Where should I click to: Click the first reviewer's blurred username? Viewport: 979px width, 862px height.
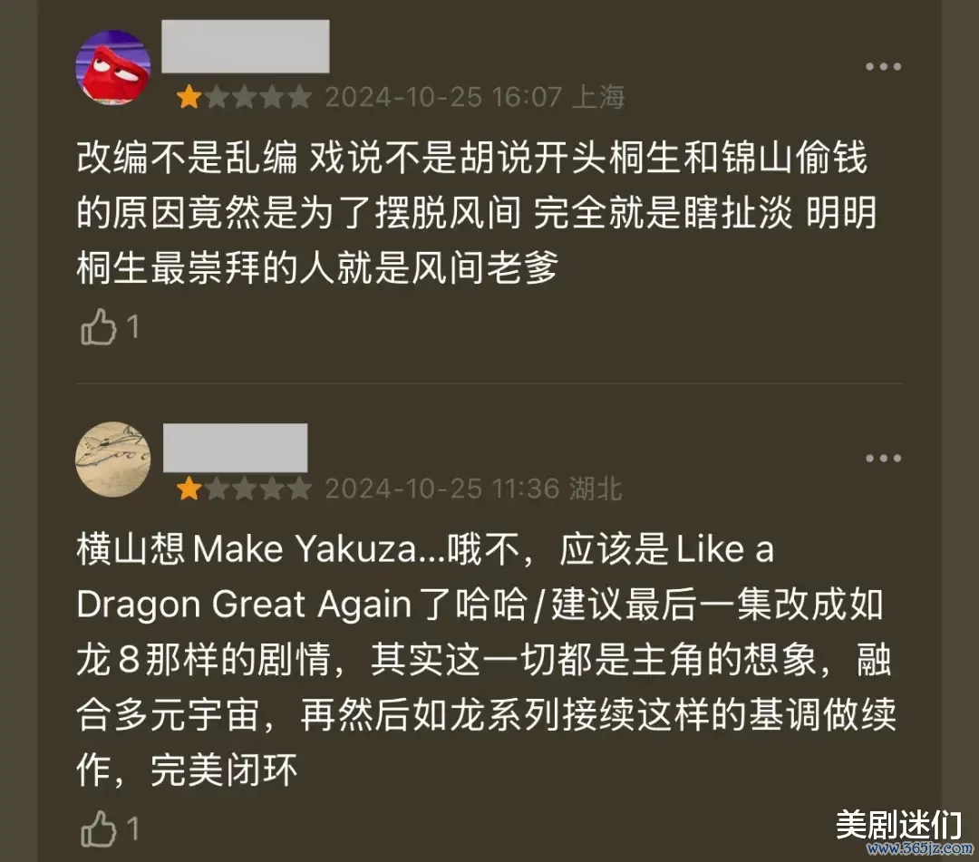point(246,46)
